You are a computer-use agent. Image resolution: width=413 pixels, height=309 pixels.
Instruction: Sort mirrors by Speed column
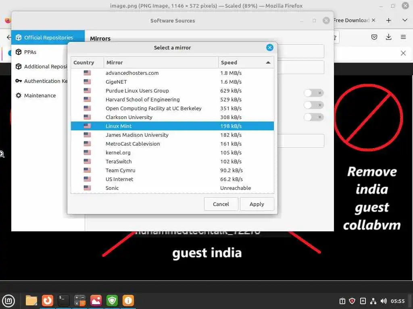tap(246, 62)
